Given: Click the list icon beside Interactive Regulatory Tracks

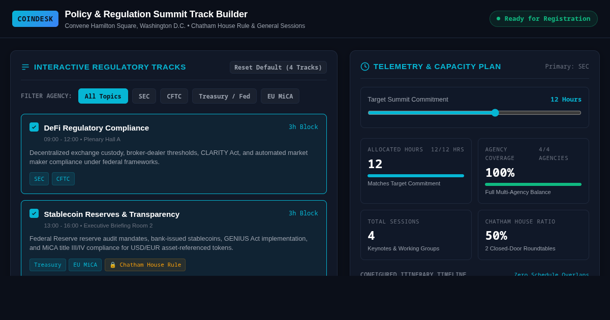Looking at the screenshot, I should click(x=25, y=67).
